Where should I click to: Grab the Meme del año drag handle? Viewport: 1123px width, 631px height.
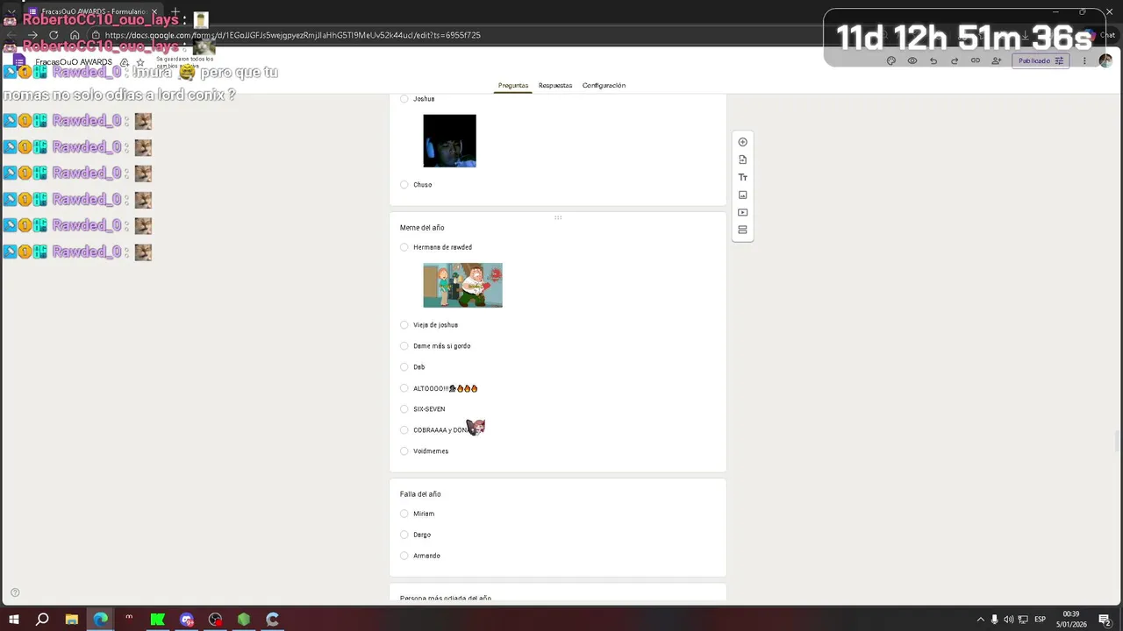coord(558,217)
